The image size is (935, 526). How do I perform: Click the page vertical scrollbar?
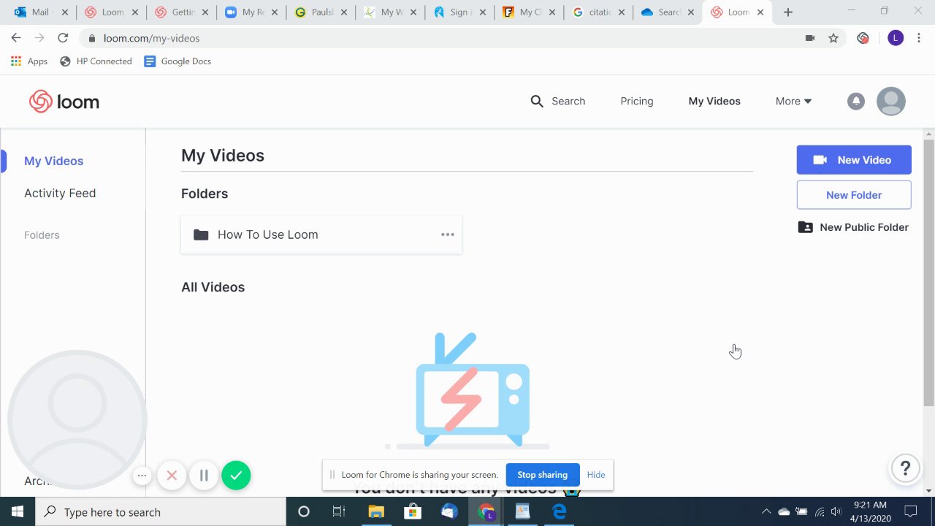[929, 273]
